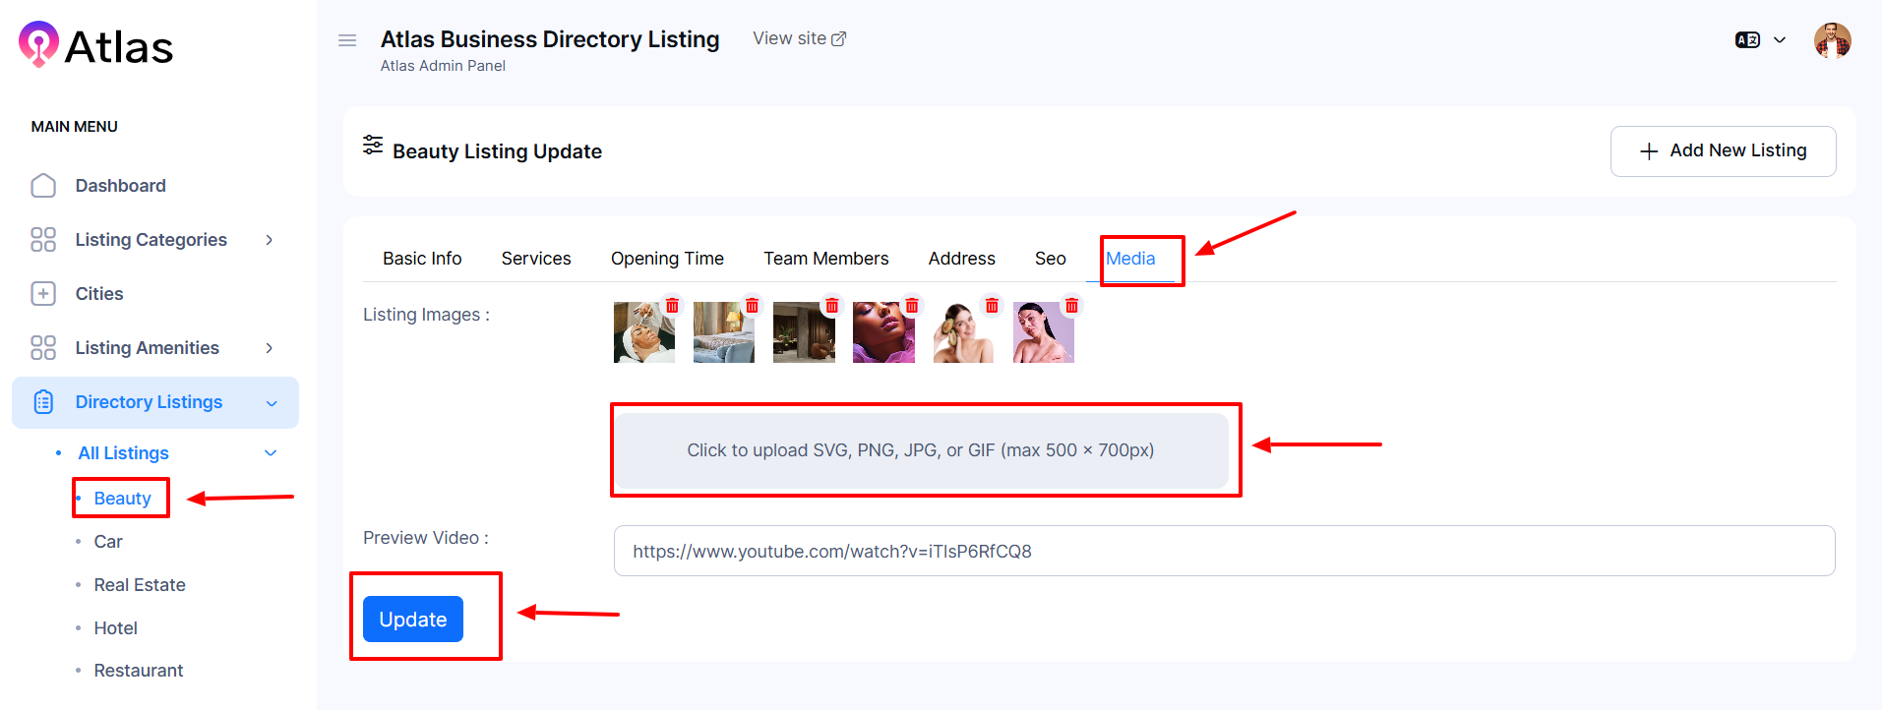
Task: Click Add New Listing button
Action: 1723,151
